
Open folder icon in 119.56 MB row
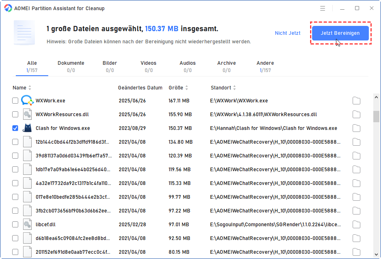356,170
